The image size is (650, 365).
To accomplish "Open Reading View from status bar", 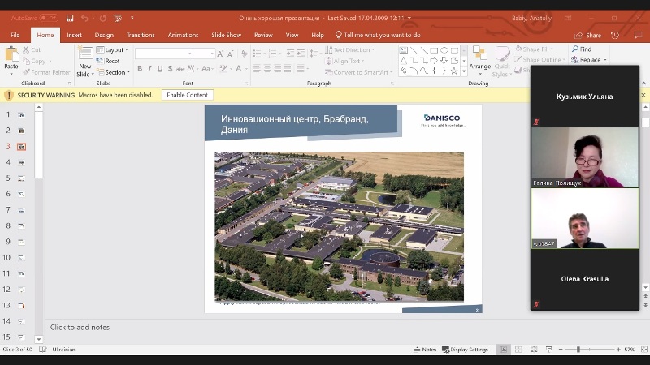I will [x=532, y=350].
